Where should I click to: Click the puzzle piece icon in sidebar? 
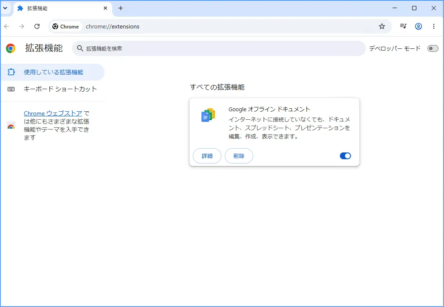11,72
